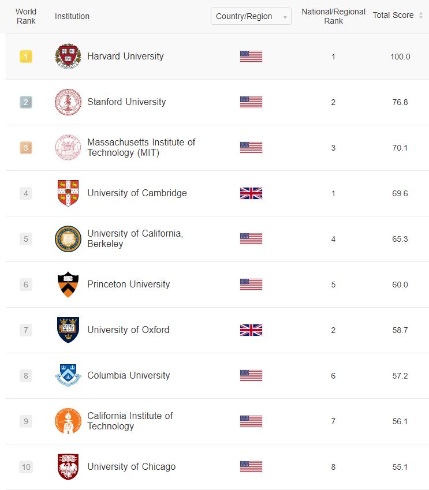
Task: Click the Caltech orange torch logo
Action: coord(68,421)
